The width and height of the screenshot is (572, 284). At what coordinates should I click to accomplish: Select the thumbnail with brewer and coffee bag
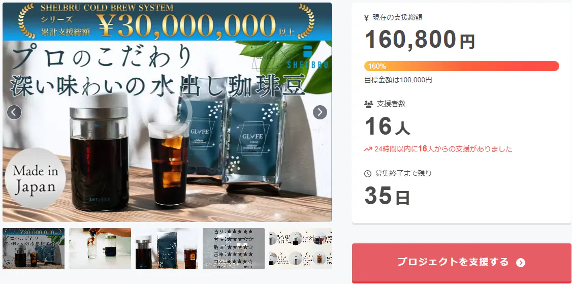[167, 248]
